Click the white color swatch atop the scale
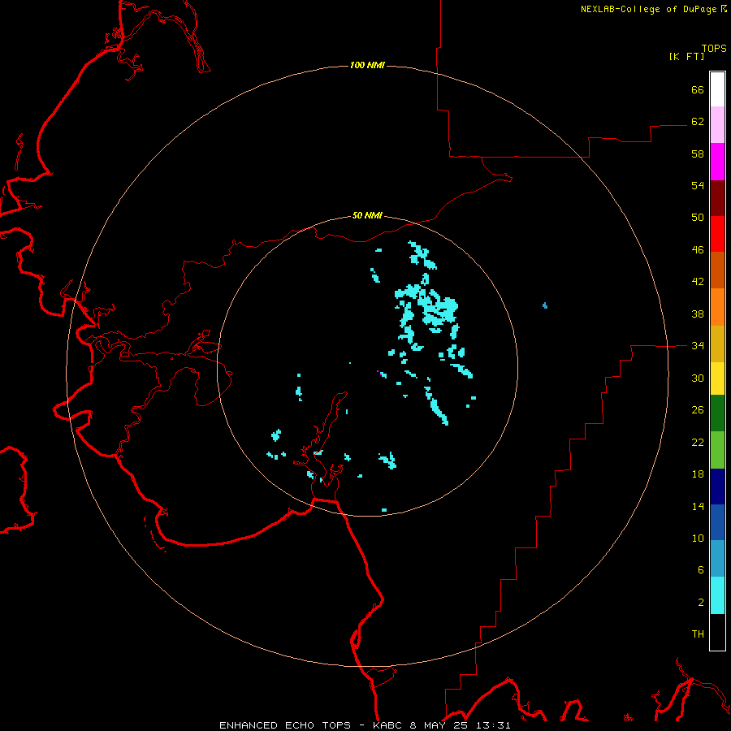Image resolution: width=731 pixels, height=731 pixels. click(717, 89)
